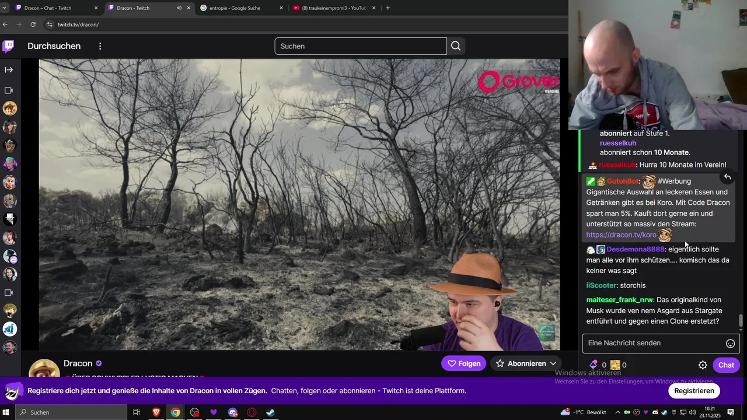Open OBS Studio from the taskbar

pos(194,412)
